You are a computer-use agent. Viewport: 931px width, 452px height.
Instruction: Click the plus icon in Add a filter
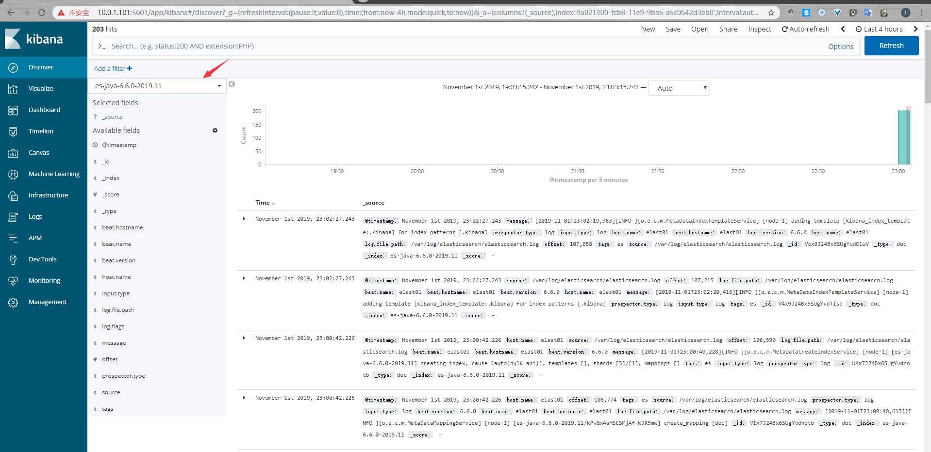[130, 68]
